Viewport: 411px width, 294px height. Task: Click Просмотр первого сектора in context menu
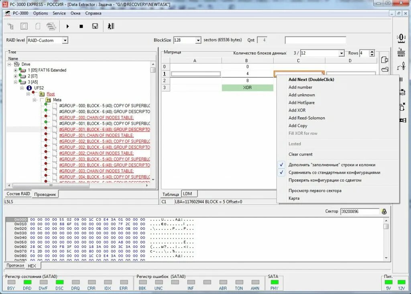coord(315,191)
